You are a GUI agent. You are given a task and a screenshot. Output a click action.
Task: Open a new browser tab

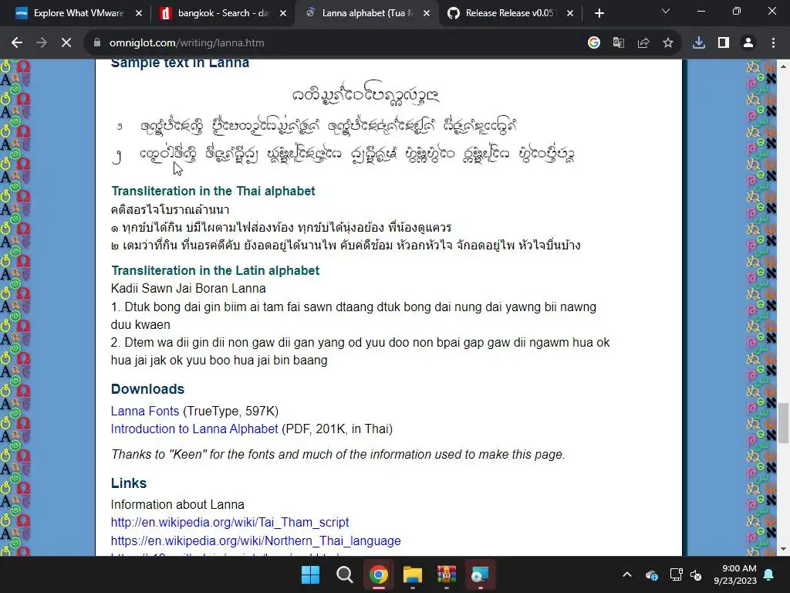(599, 13)
